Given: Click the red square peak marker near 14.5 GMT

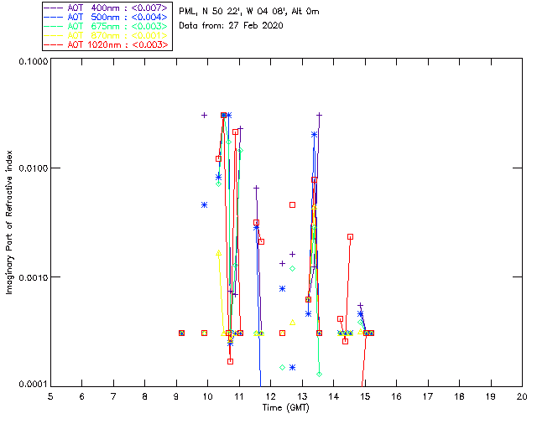Looking at the screenshot, I should tap(350, 236).
